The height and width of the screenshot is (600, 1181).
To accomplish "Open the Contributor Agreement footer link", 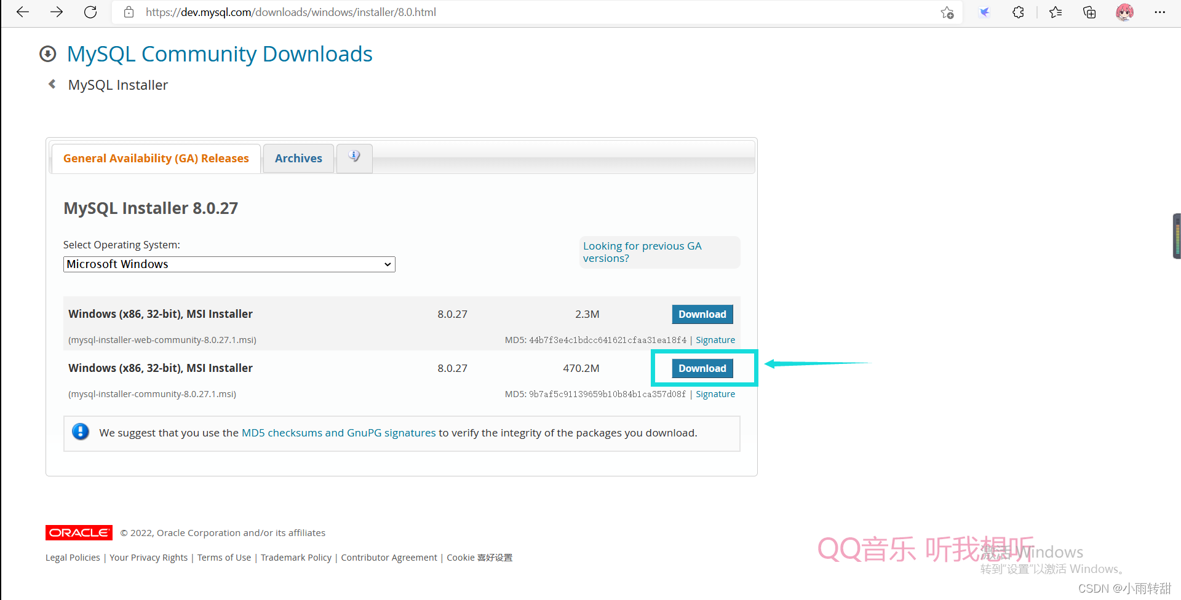I will (389, 558).
